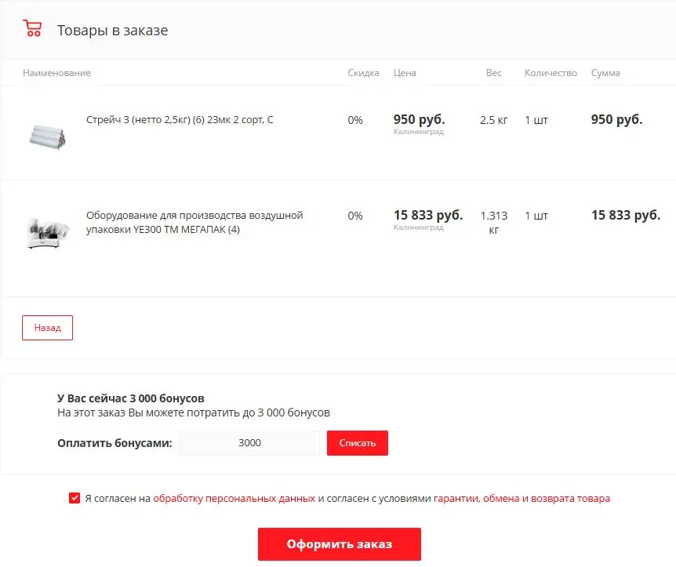Open 'обработку персональных данных' link
Image resolution: width=676 pixels, height=567 pixels.
point(234,498)
